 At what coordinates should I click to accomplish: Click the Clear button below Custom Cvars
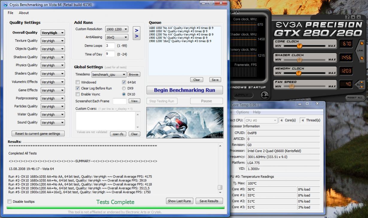coord(134,134)
